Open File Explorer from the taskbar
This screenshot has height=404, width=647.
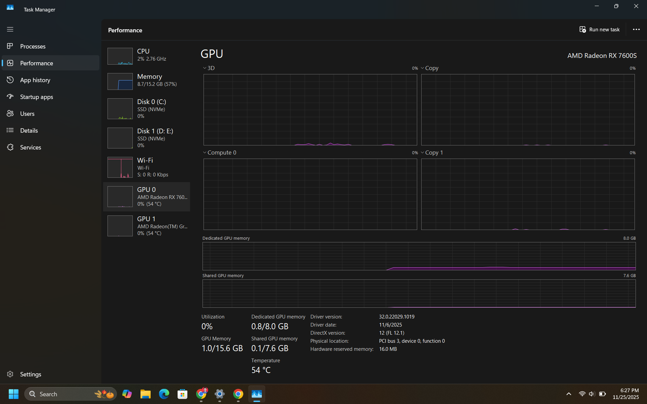click(x=145, y=394)
